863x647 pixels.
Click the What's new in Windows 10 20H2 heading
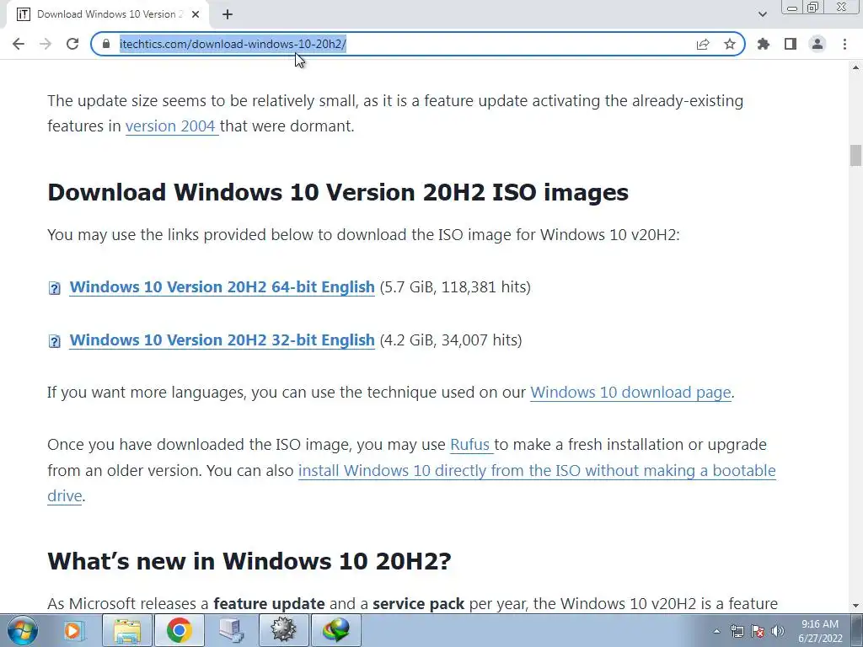click(x=249, y=561)
